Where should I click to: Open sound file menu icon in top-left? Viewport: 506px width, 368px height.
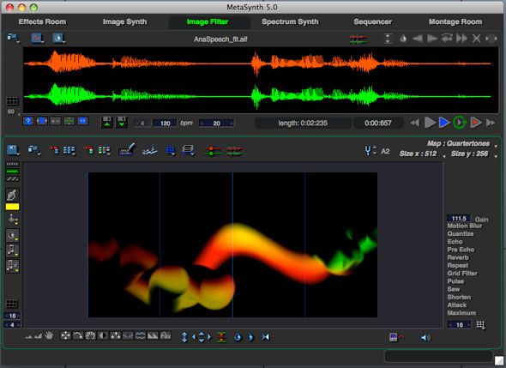click(13, 38)
